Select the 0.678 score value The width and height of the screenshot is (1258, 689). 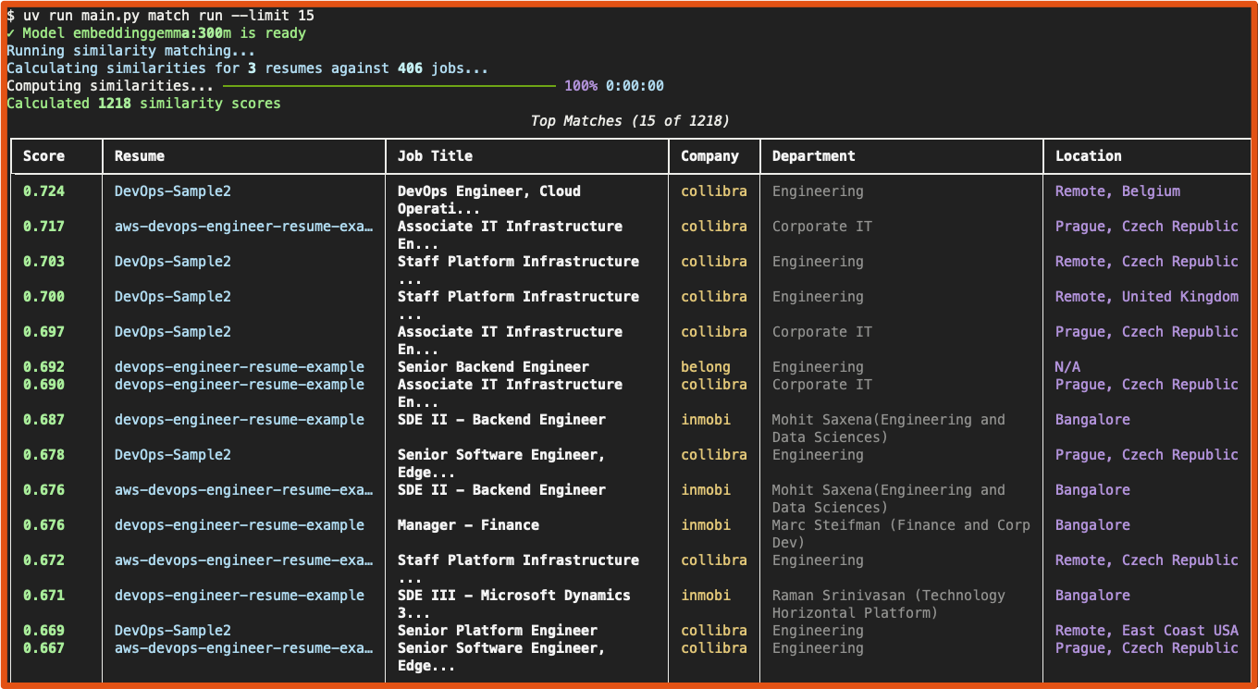43,455
